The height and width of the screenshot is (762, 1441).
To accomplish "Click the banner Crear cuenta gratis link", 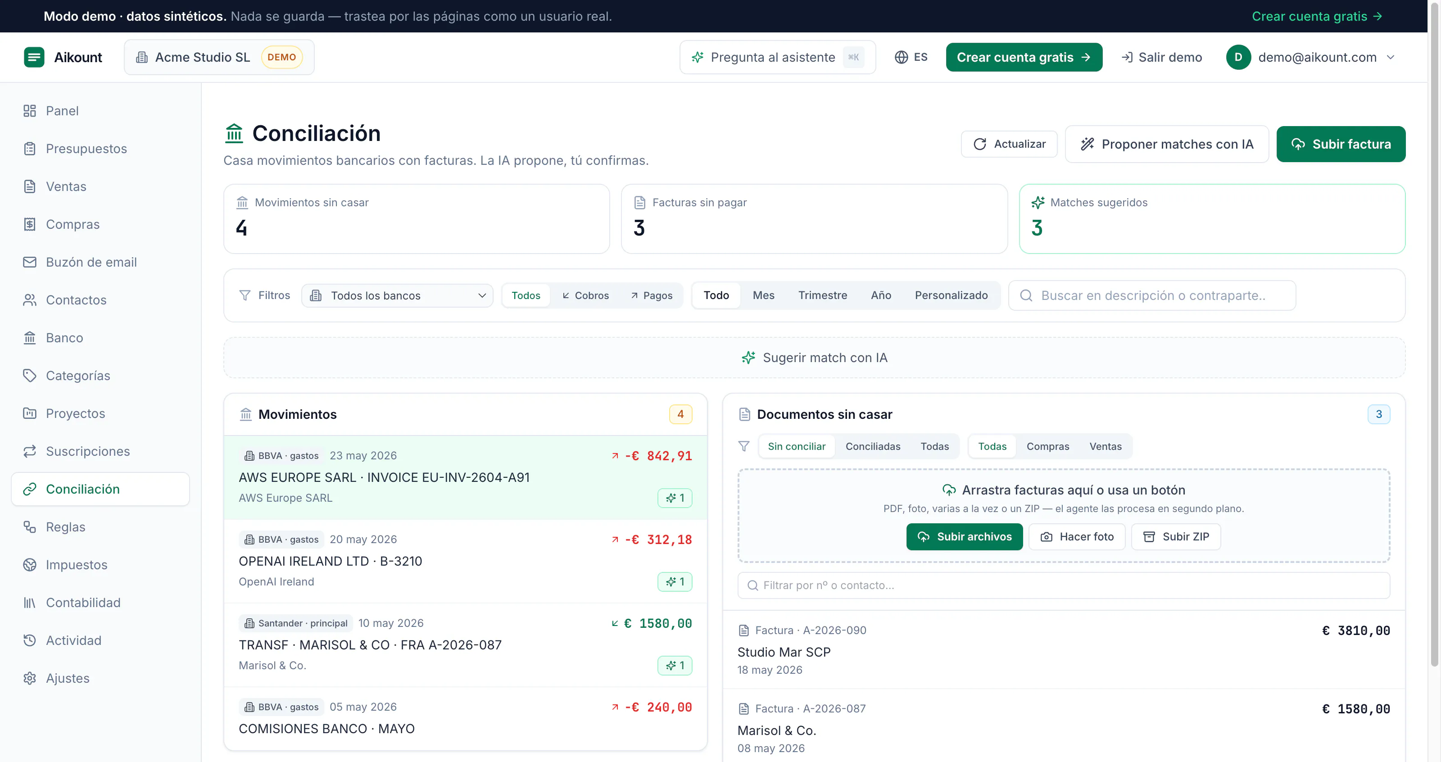I will click(1317, 16).
